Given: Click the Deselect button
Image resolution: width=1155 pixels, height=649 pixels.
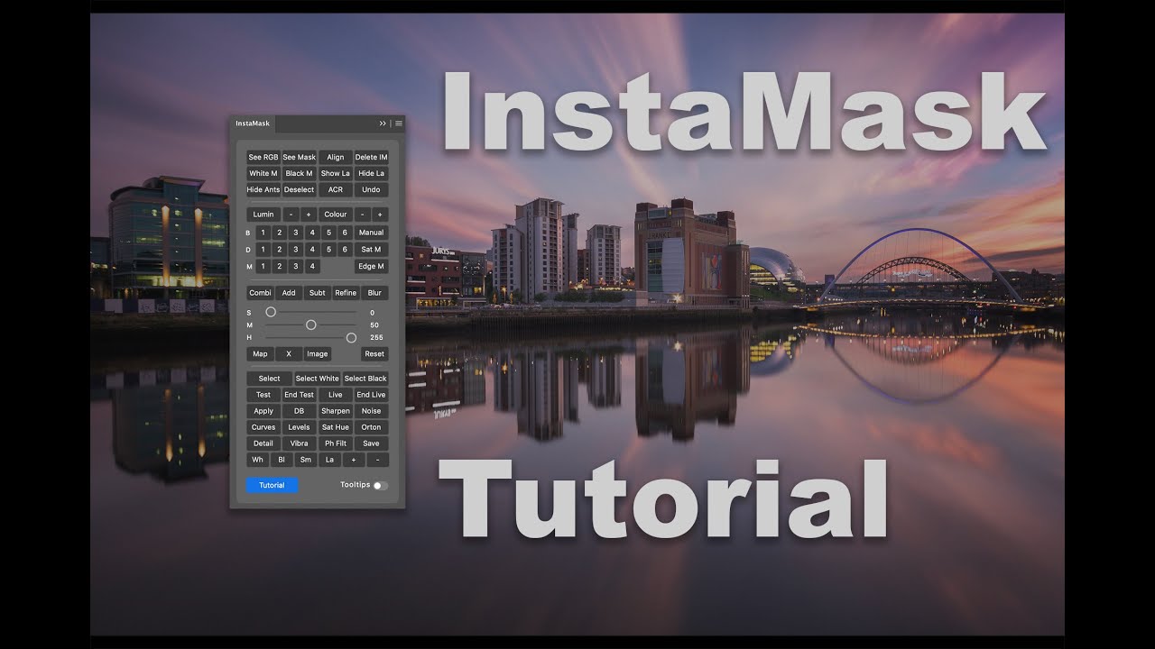Looking at the screenshot, I should tap(300, 189).
